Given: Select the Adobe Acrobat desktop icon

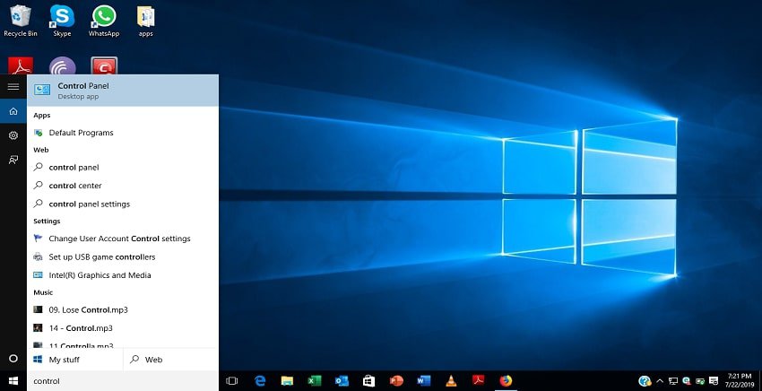Looking at the screenshot, I should coord(21,65).
